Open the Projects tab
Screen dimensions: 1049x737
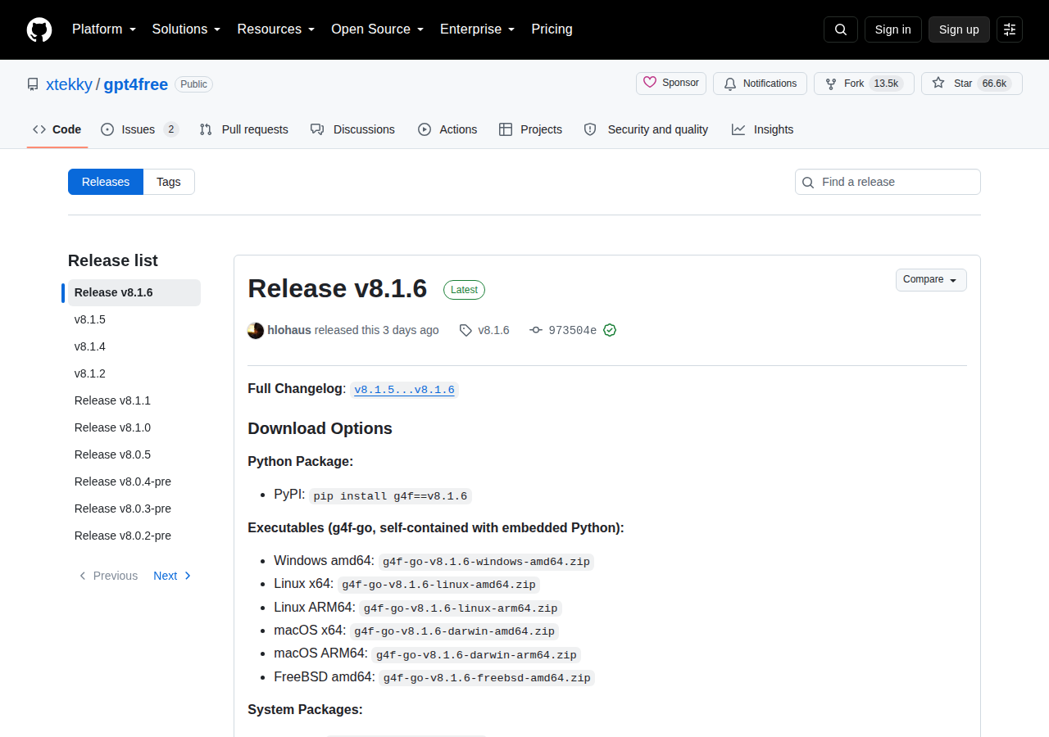click(530, 129)
